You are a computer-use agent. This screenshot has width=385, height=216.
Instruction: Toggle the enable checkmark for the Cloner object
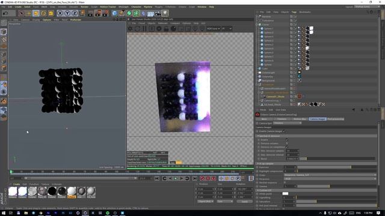(295, 25)
